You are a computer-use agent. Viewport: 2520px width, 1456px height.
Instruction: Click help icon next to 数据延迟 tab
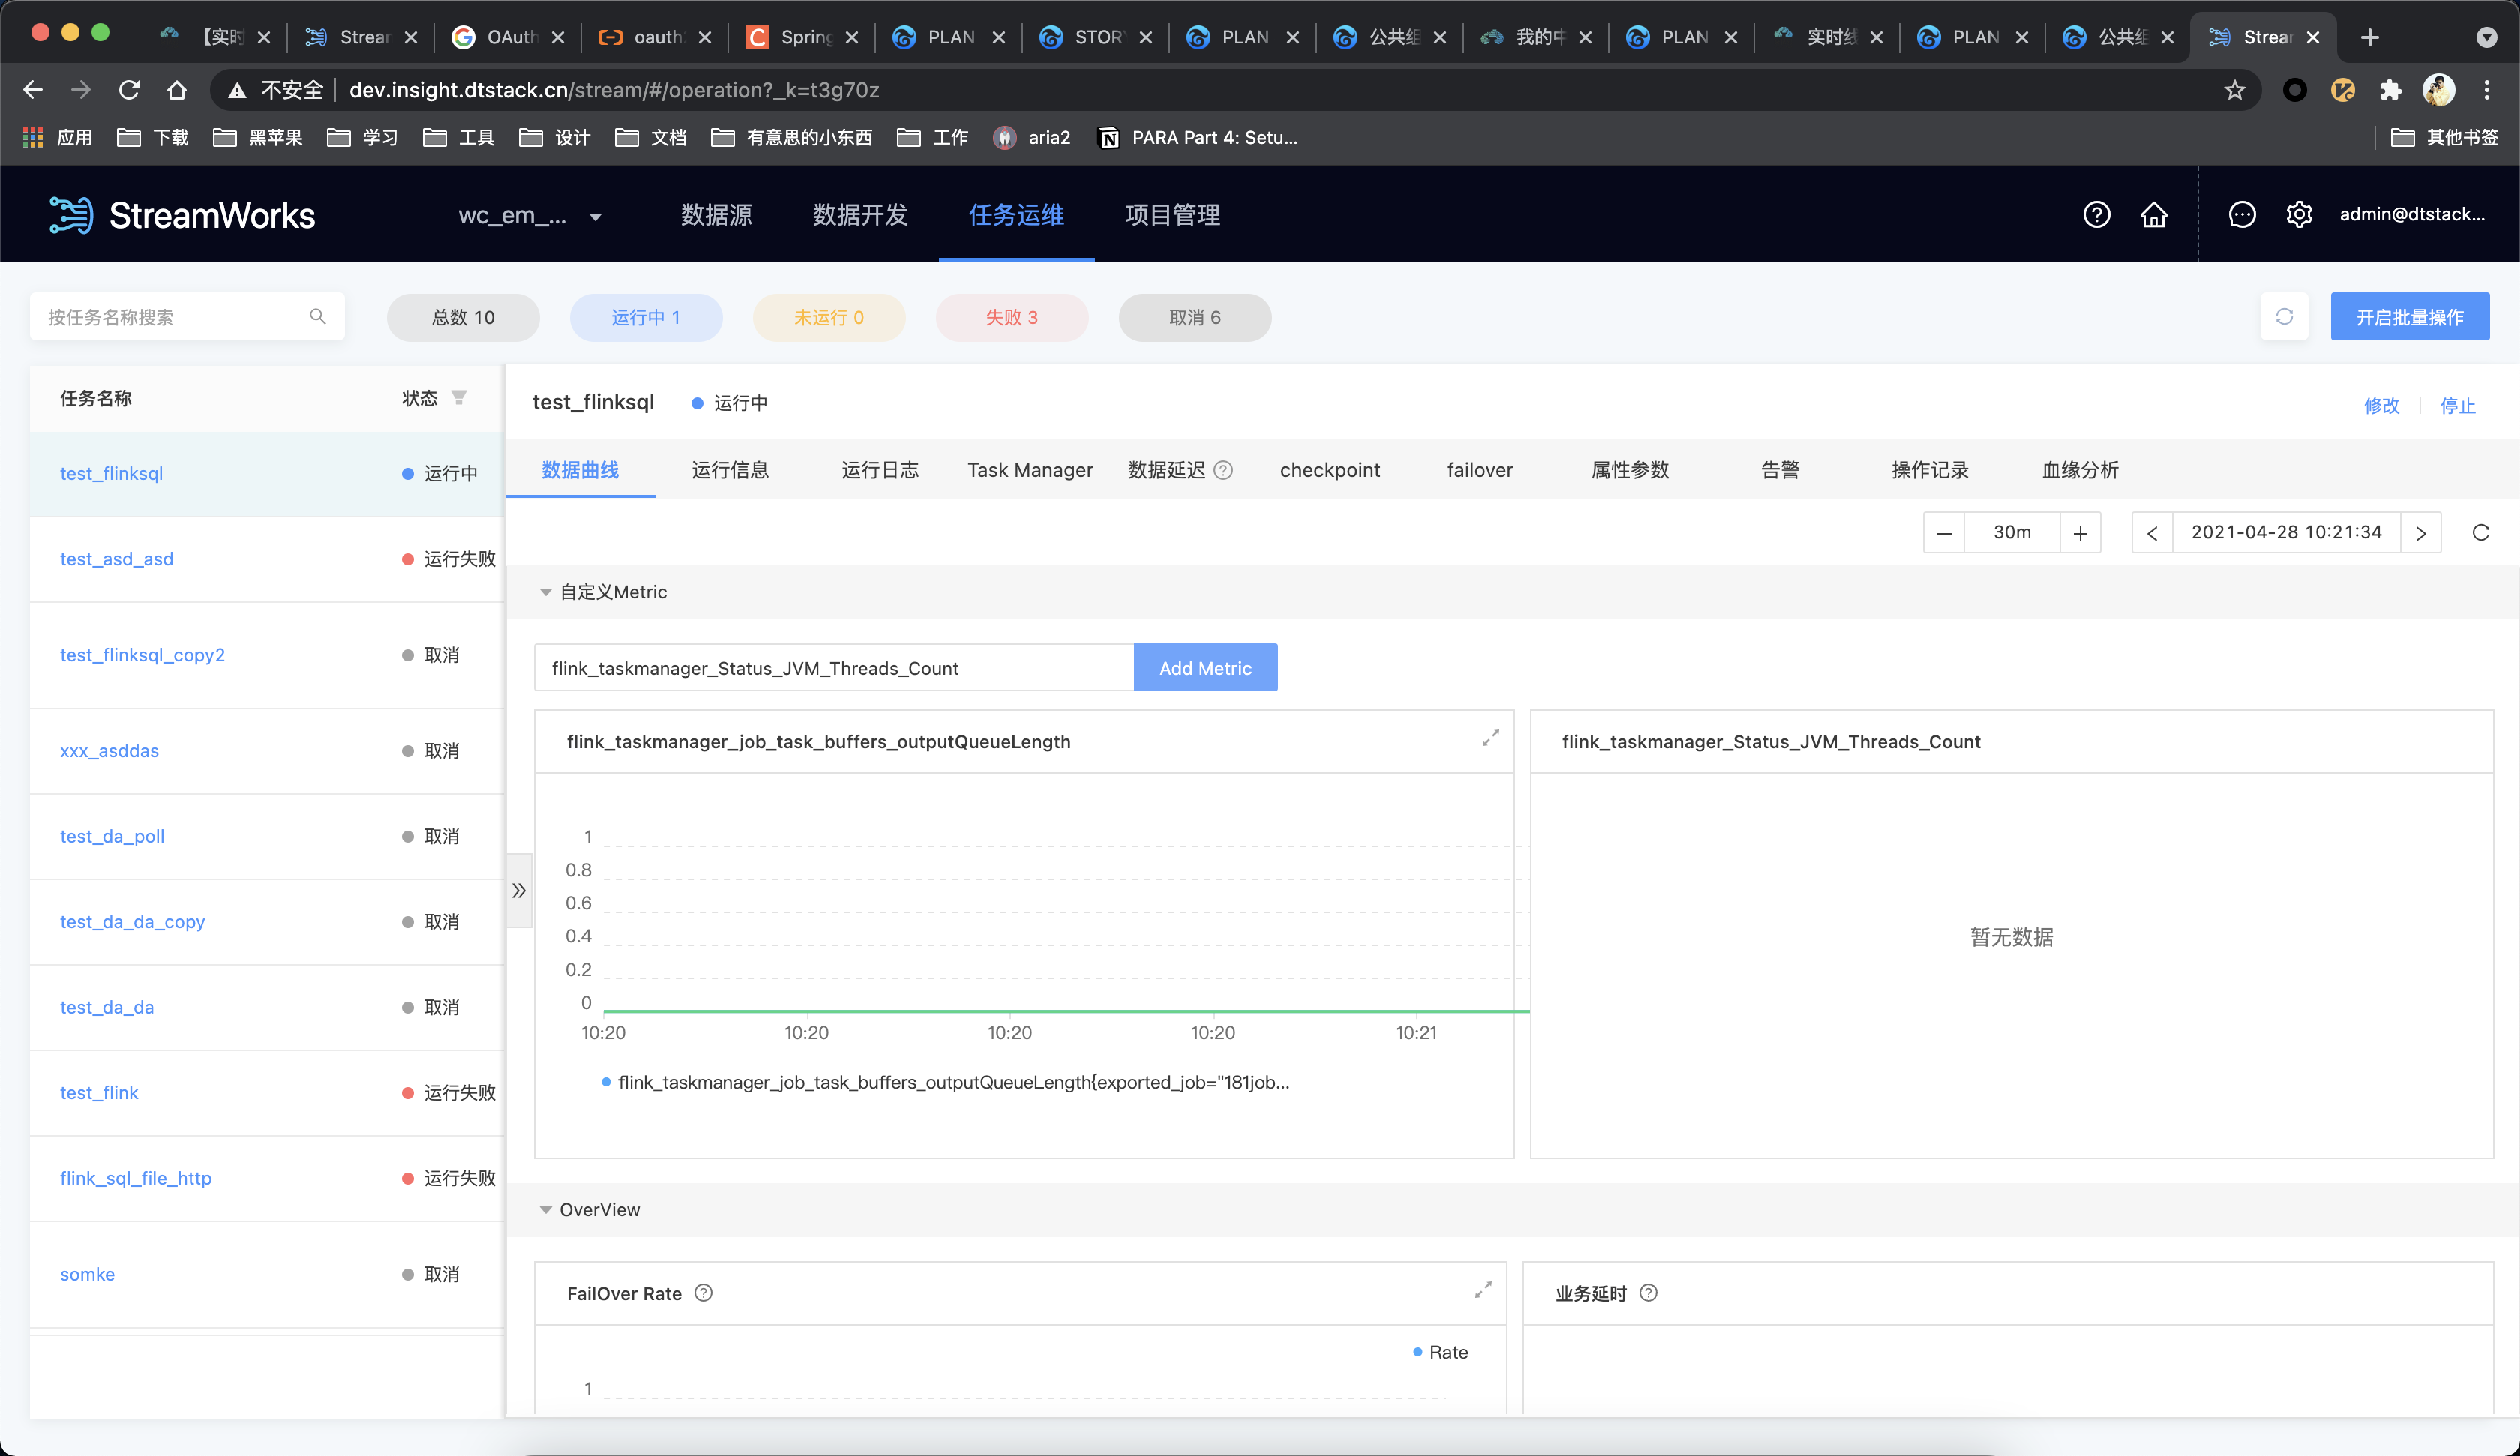click(x=1223, y=470)
